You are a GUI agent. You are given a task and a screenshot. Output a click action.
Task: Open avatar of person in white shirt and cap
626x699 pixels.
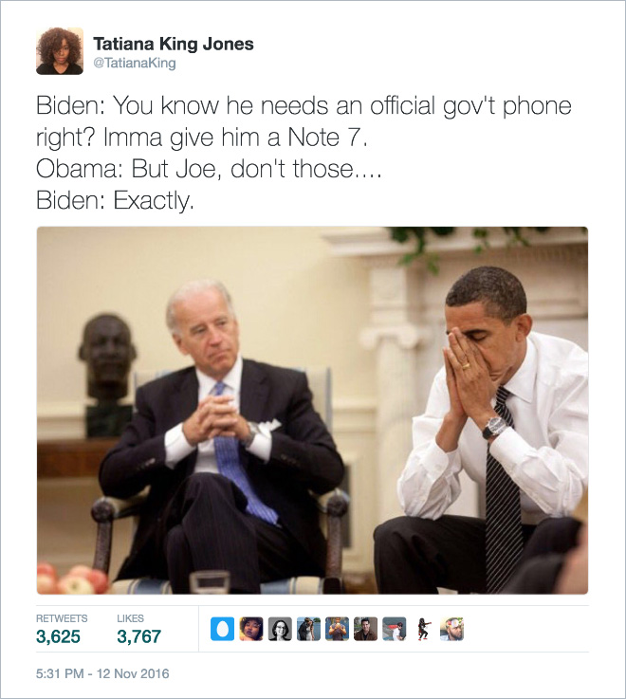pyautogui.click(x=395, y=629)
